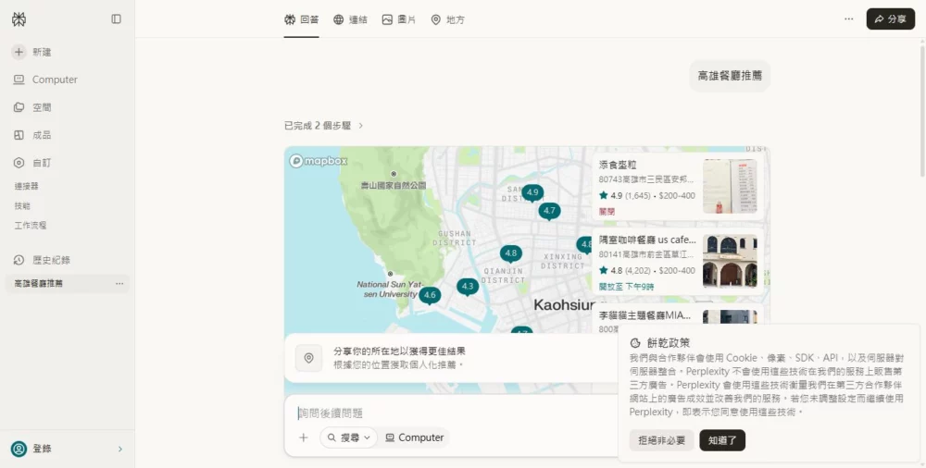Click the 技能 link
Image resolution: width=926 pixels, height=468 pixels.
(22, 206)
